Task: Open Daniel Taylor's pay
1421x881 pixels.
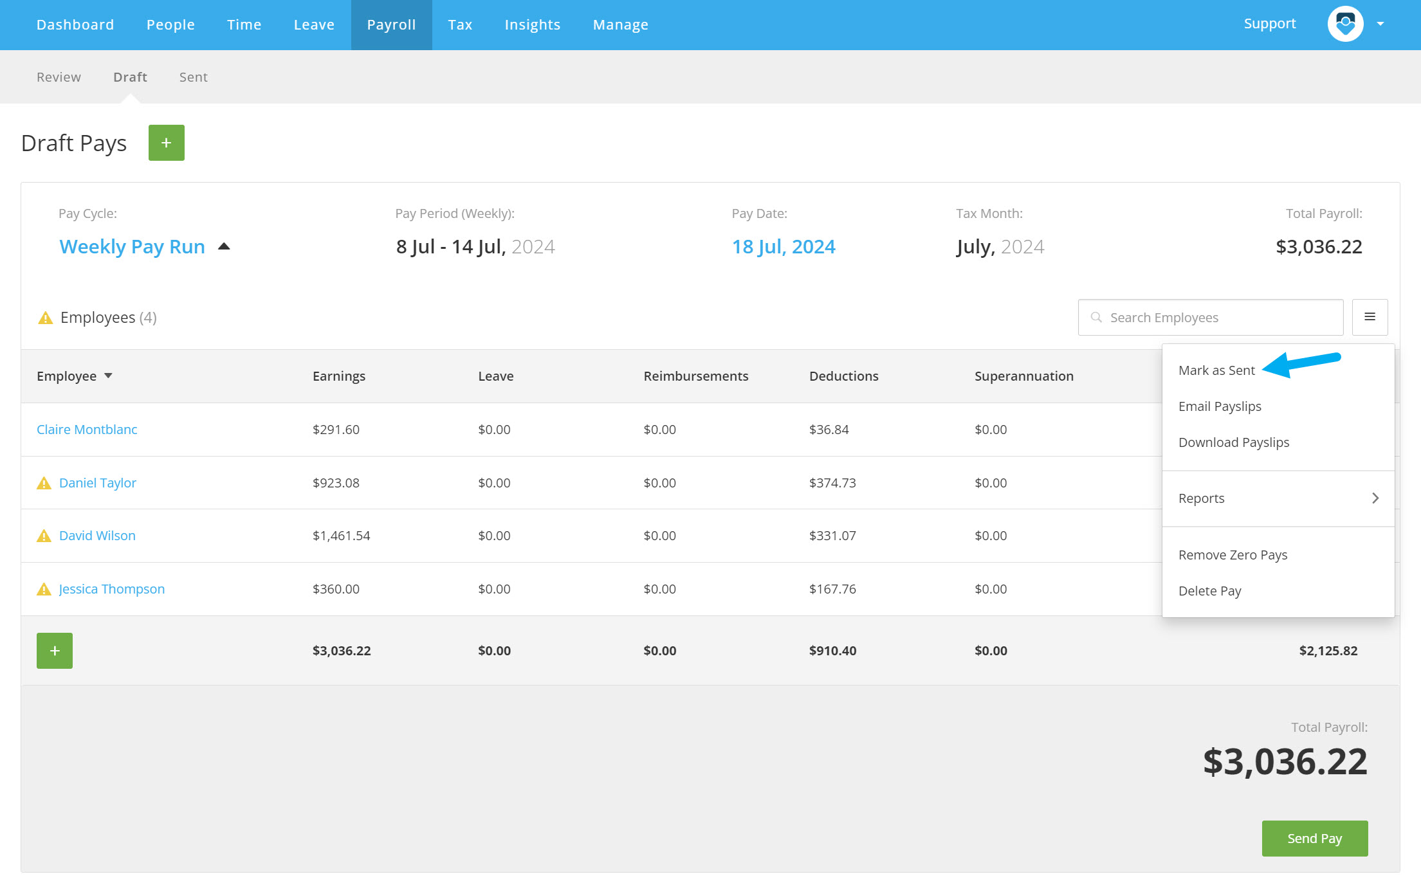Action: [98, 483]
